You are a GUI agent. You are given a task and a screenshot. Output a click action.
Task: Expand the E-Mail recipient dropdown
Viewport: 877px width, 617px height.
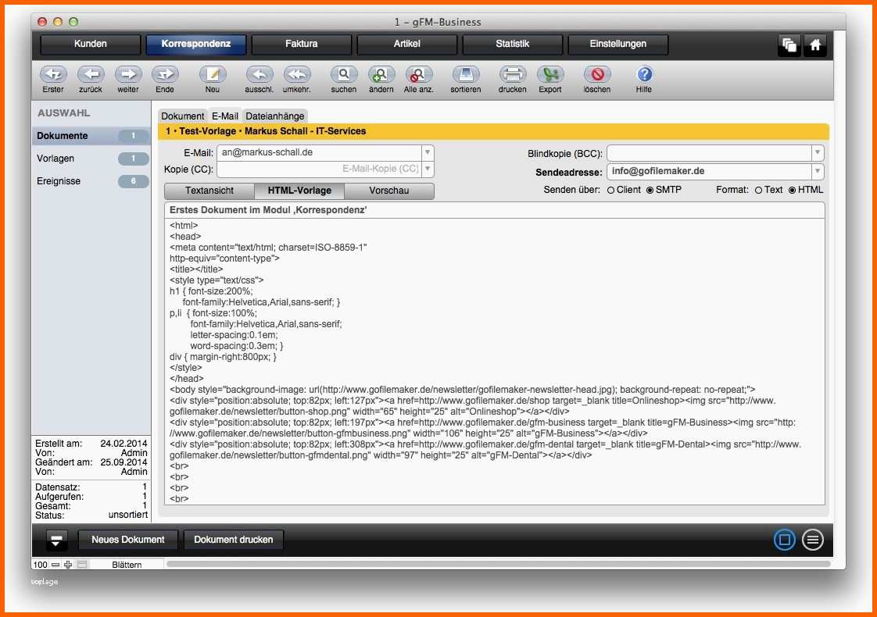428,152
